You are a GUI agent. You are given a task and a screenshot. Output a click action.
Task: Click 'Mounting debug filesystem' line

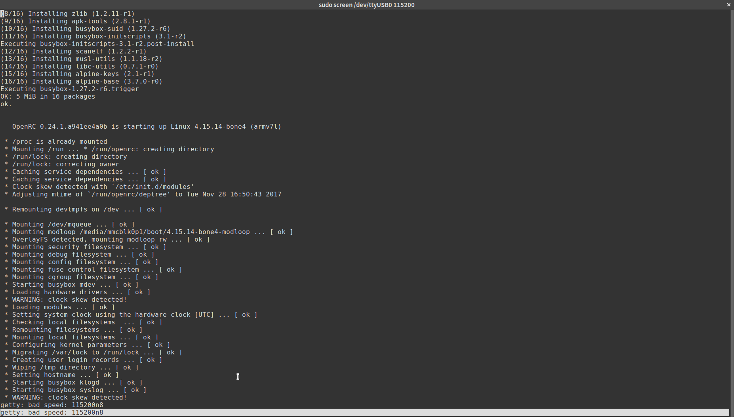(80, 254)
